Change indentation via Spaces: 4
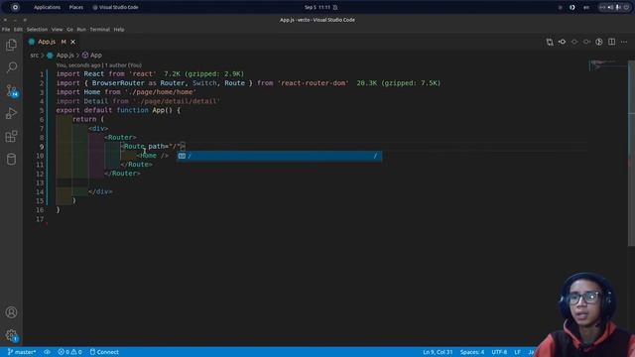 (472, 352)
